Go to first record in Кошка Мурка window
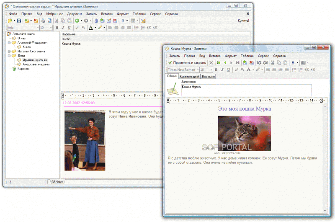The image size is (335, 222). [219, 62]
